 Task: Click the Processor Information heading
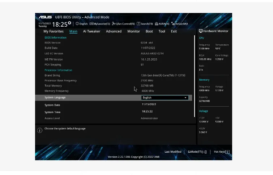58,70
